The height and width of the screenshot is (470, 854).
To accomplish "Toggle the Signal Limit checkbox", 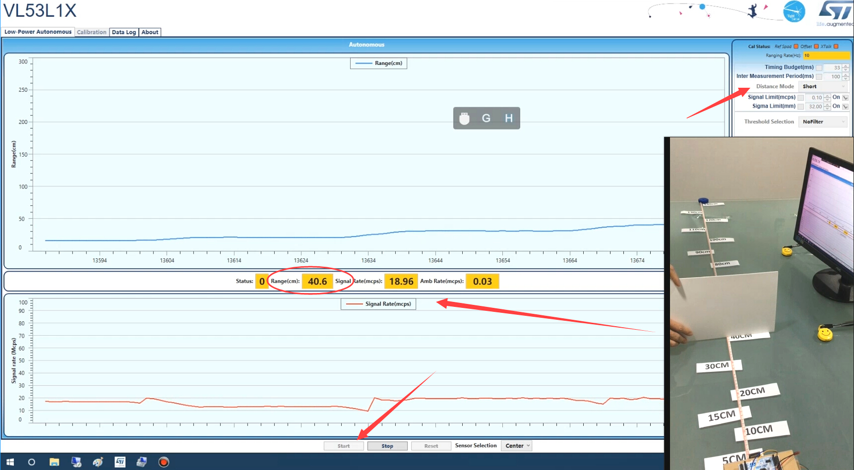I will pyautogui.click(x=800, y=98).
